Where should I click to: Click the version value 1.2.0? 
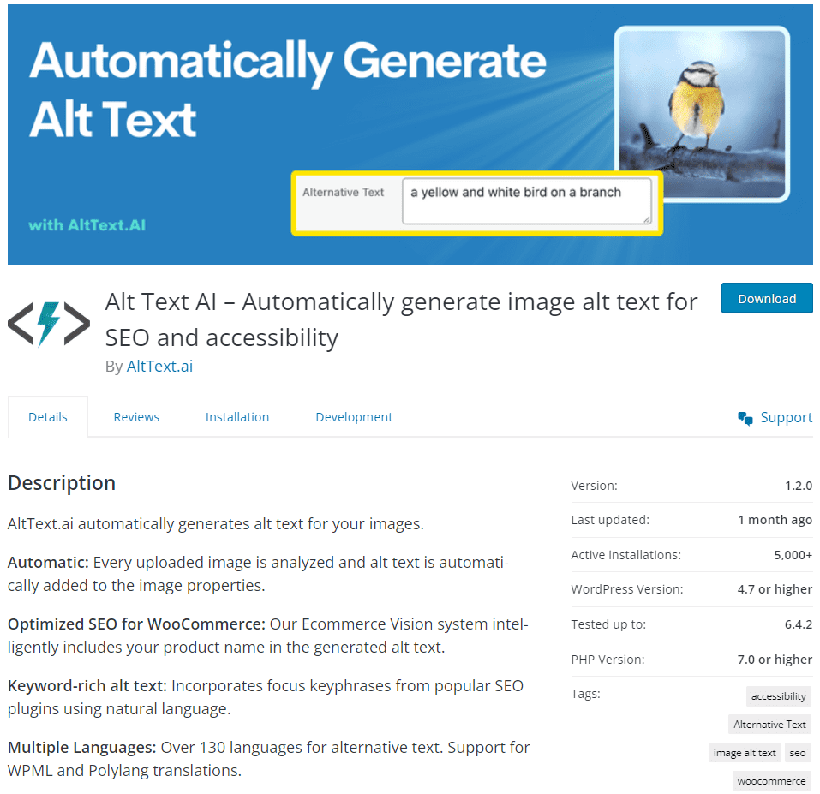799,486
